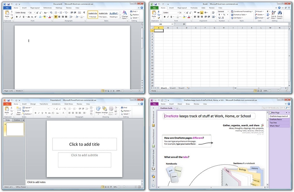This screenshot has width=294, height=192.
Task: Open Find & Select in Excel
Action: 279,15
